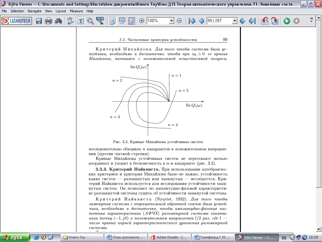Viewport: 322px width, 242px height.
Task: Click the EN language indicator
Action: 284,238
